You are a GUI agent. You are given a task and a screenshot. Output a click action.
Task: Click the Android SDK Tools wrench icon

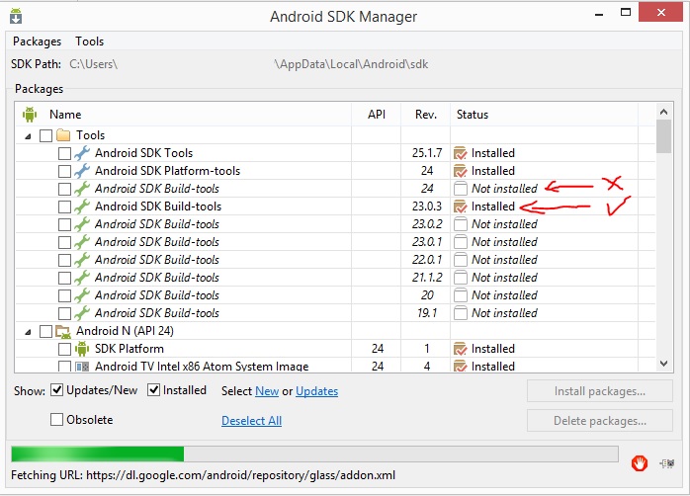[x=82, y=153]
